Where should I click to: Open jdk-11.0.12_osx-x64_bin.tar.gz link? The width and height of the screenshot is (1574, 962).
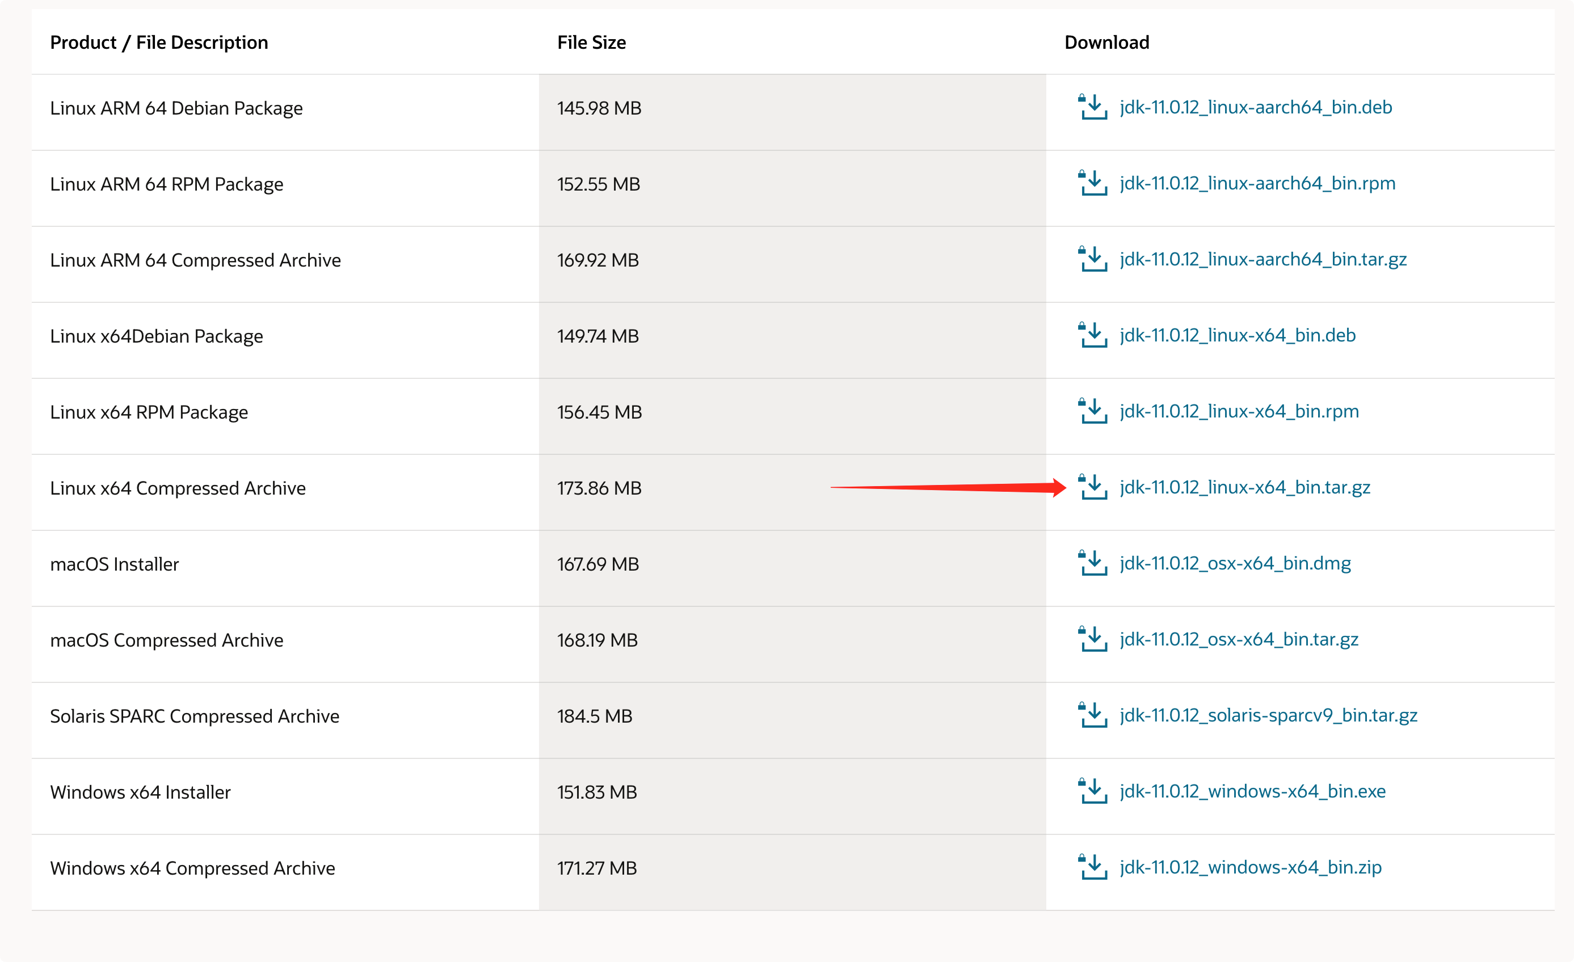pos(1239,639)
